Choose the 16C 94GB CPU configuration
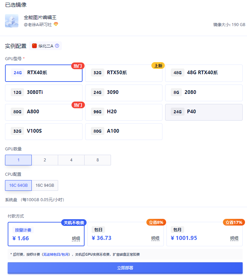Screen dimensions: 247x278 (x=45, y=185)
